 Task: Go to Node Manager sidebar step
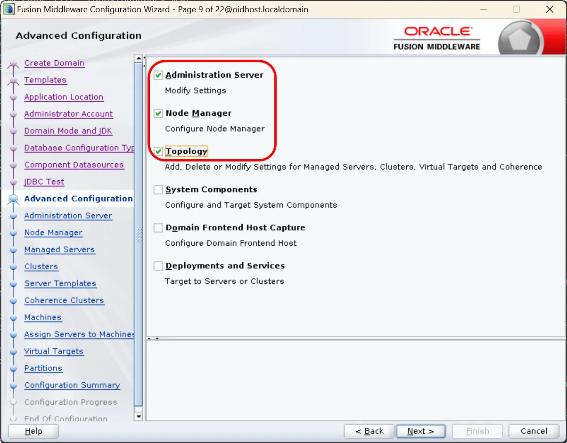[x=53, y=233]
